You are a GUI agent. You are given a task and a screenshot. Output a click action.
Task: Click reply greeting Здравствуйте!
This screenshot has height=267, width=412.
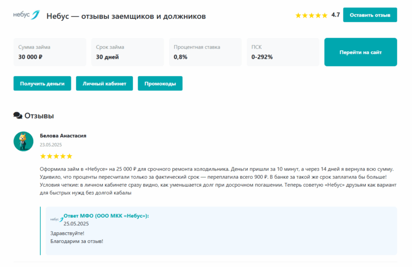pos(67,233)
